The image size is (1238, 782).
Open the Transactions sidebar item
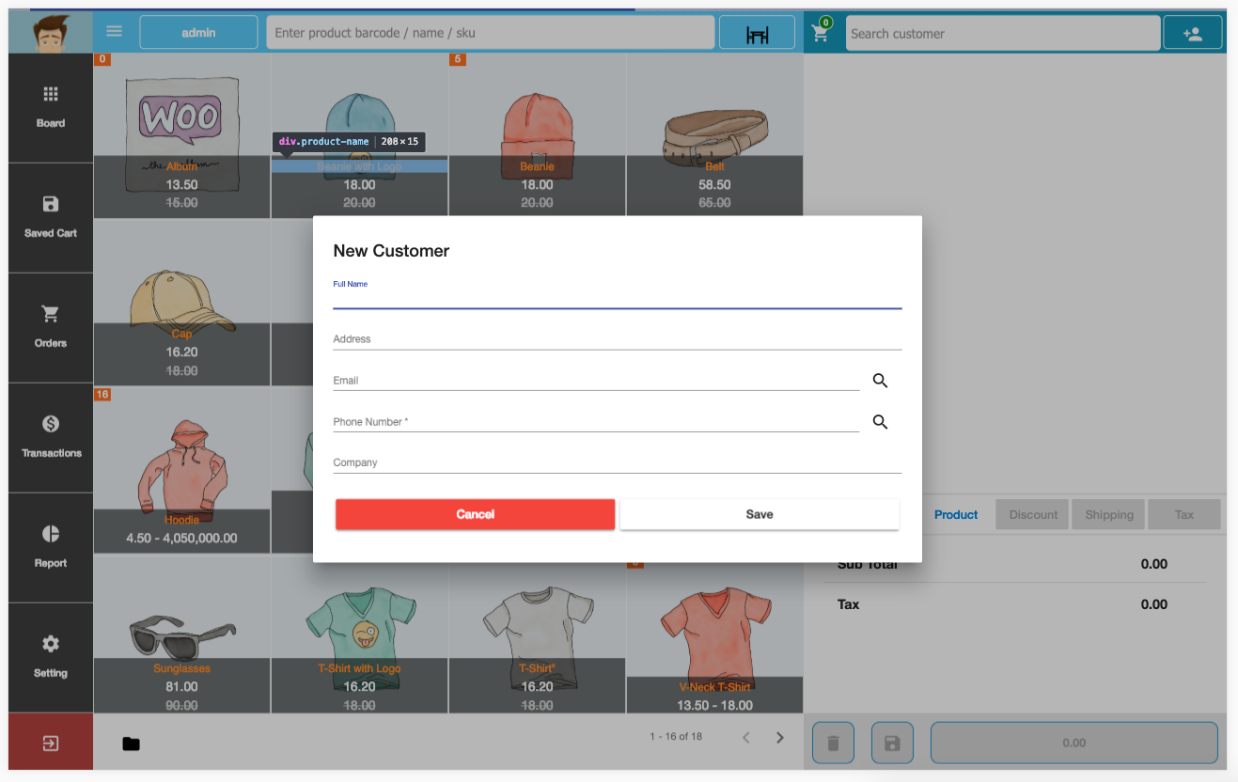(x=51, y=437)
